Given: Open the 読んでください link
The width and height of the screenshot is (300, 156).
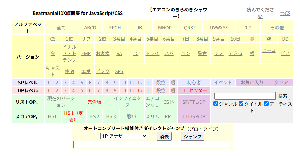Looking at the screenshot, I should [x=260, y=13].
